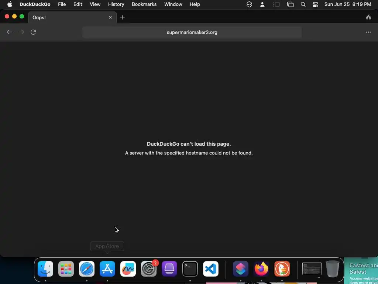Open Visual Studio Code from the Dock
Image resolution: width=378 pixels, height=284 pixels.
tap(211, 269)
